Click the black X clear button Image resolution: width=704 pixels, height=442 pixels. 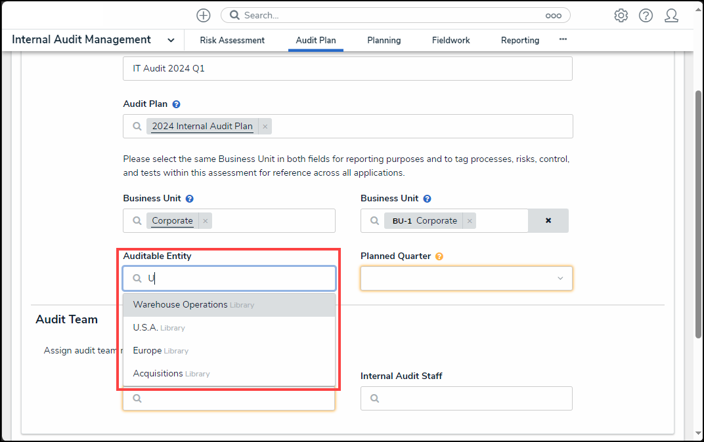pos(548,221)
